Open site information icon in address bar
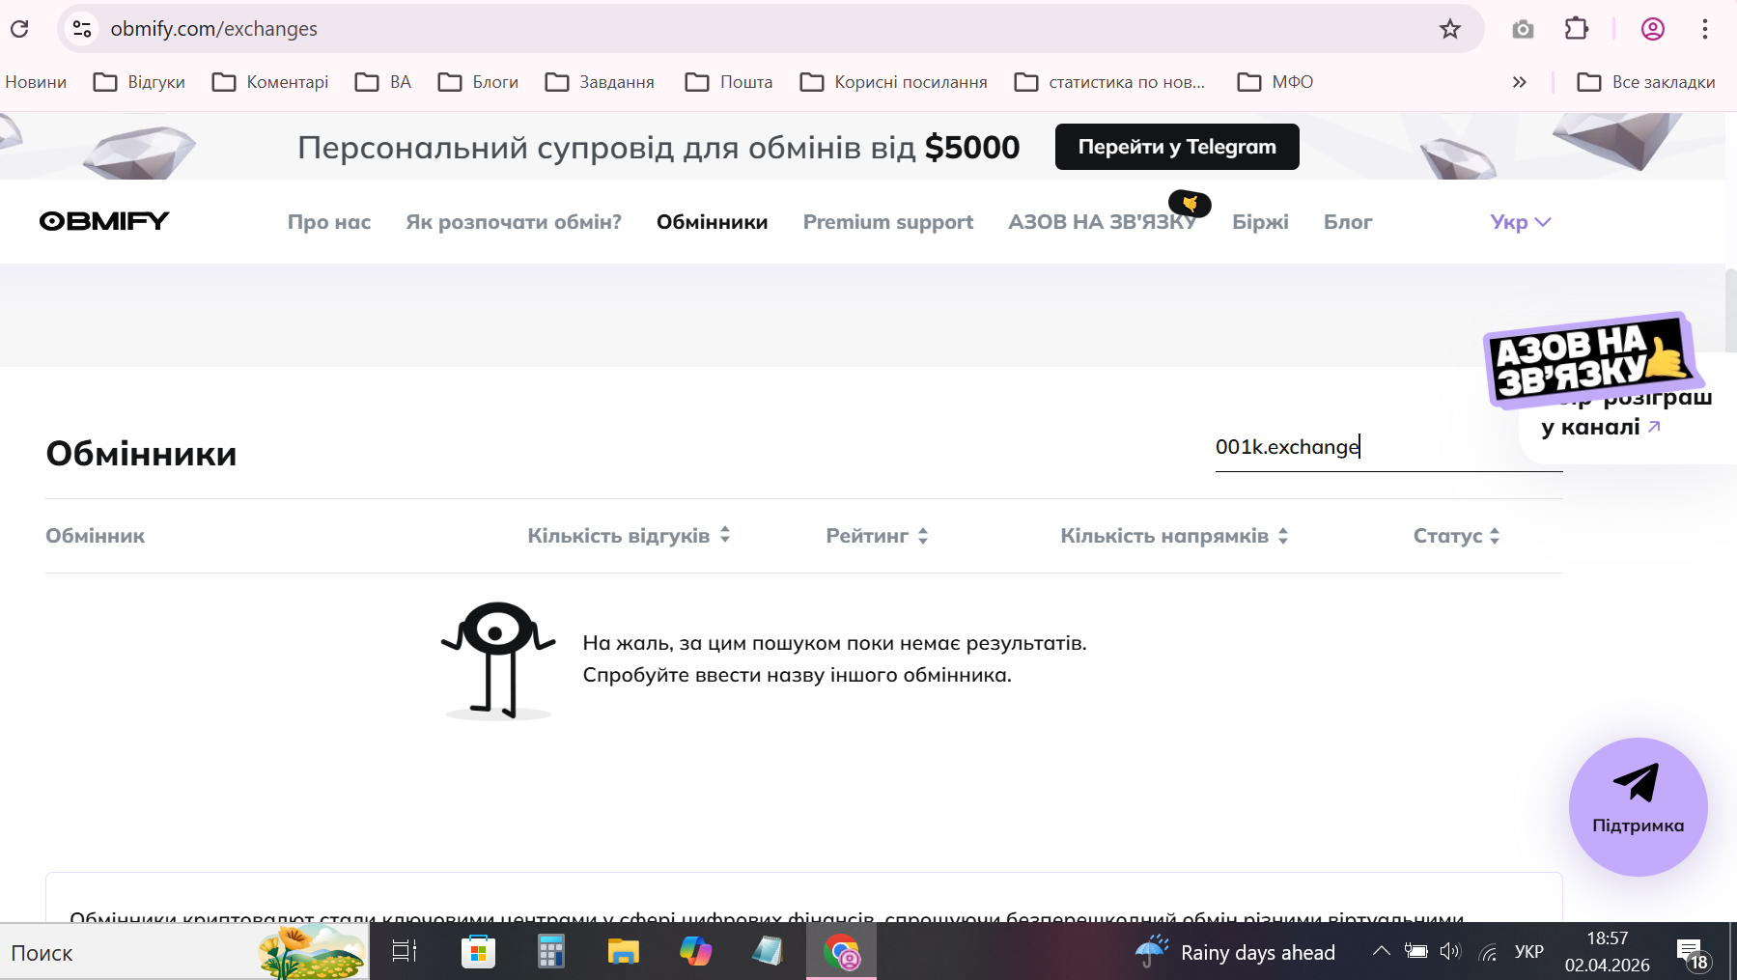1737x980 pixels. pyautogui.click(x=82, y=29)
